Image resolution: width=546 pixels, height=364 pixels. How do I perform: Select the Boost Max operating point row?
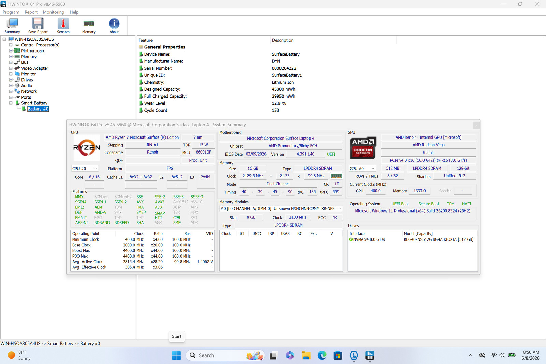[x=142, y=251]
